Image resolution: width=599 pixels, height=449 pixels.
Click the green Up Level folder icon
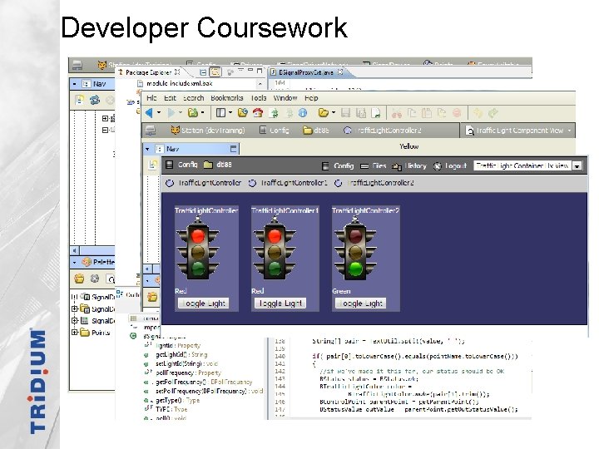193,112
